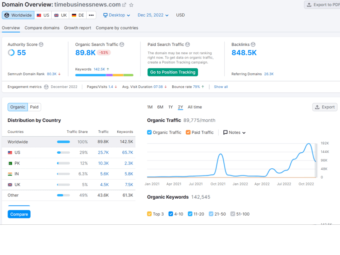
Task: Open Compare domains tab
Action: point(42,28)
